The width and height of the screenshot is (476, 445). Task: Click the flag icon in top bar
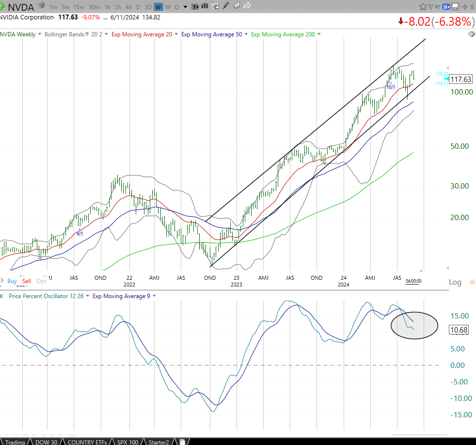pyautogui.click(x=431, y=6)
